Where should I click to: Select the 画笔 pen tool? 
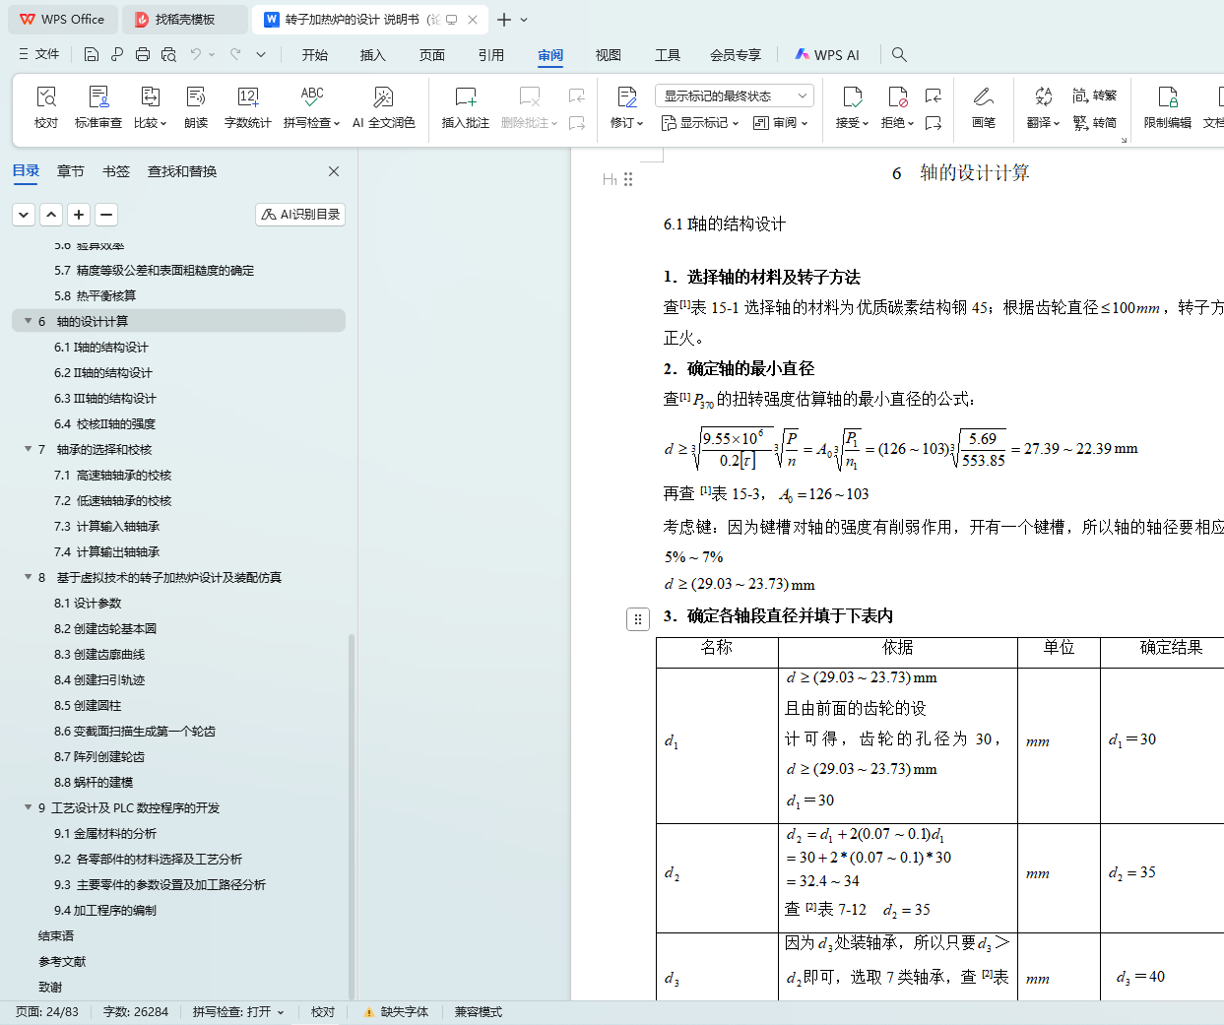[x=984, y=107]
